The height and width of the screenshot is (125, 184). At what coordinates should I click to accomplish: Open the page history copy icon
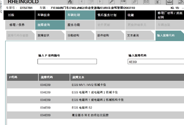tap(91, 2)
